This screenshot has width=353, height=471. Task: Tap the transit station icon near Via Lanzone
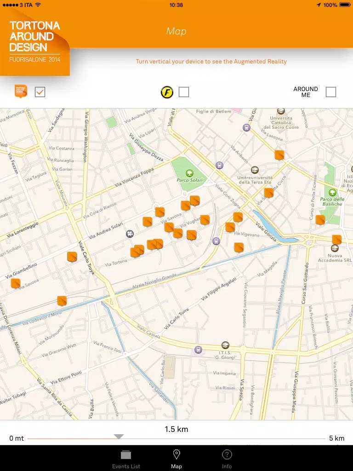point(246,127)
